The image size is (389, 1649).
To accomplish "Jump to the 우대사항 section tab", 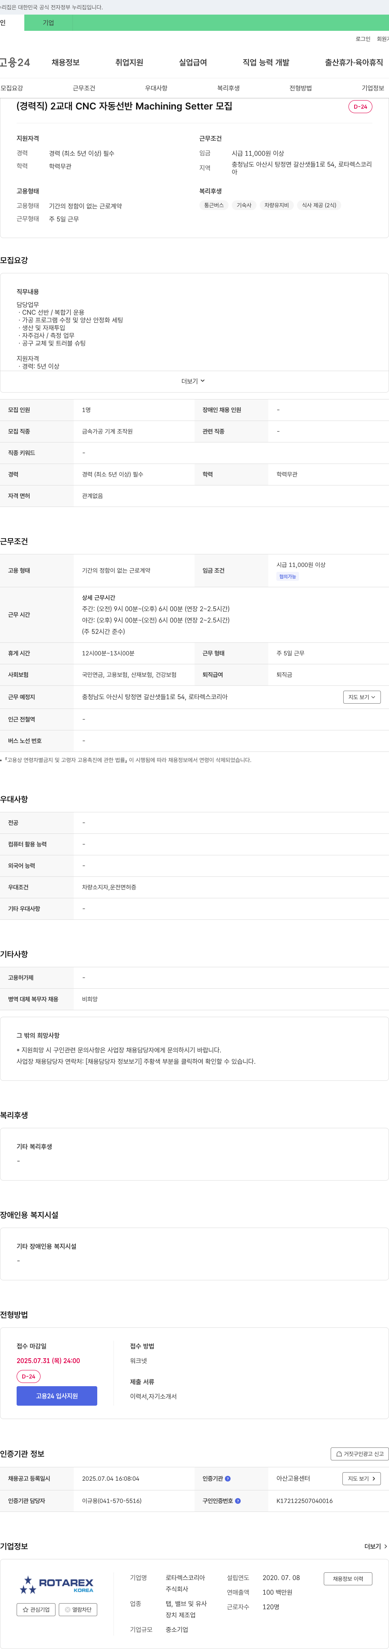I will click(x=156, y=88).
